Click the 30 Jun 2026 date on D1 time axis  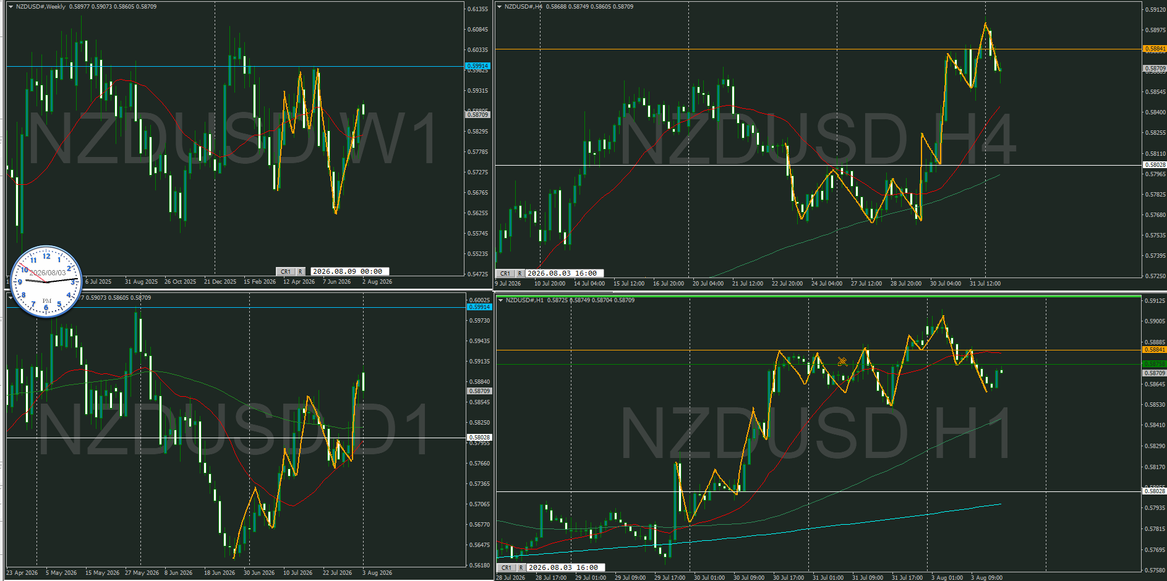pyautogui.click(x=259, y=573)
